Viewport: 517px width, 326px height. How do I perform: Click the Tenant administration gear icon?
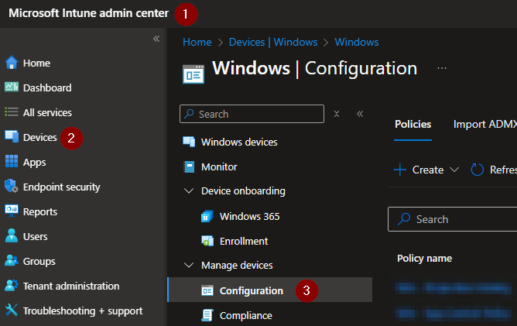[12, 285]
